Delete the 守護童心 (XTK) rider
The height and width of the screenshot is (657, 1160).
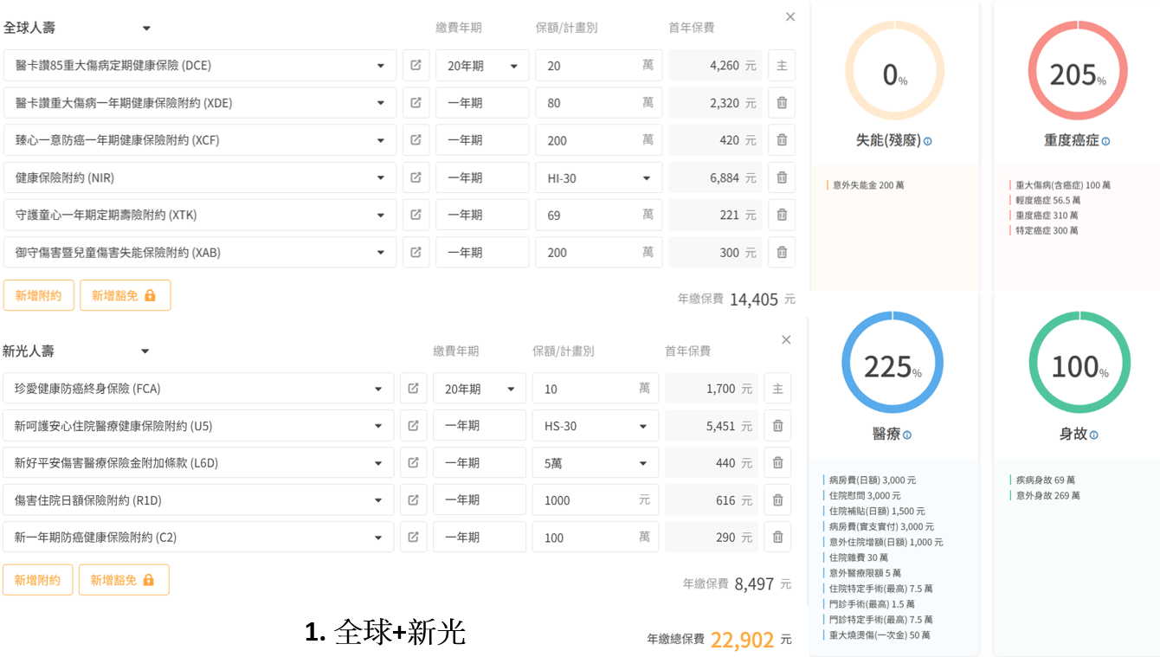[782, 215]
